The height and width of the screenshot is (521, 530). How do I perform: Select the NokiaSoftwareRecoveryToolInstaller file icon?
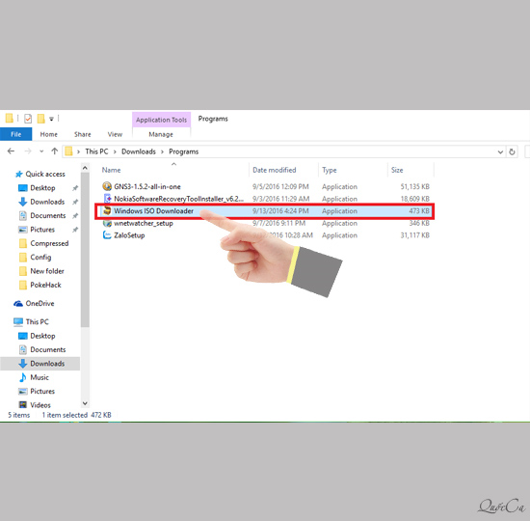coord(107,199)
